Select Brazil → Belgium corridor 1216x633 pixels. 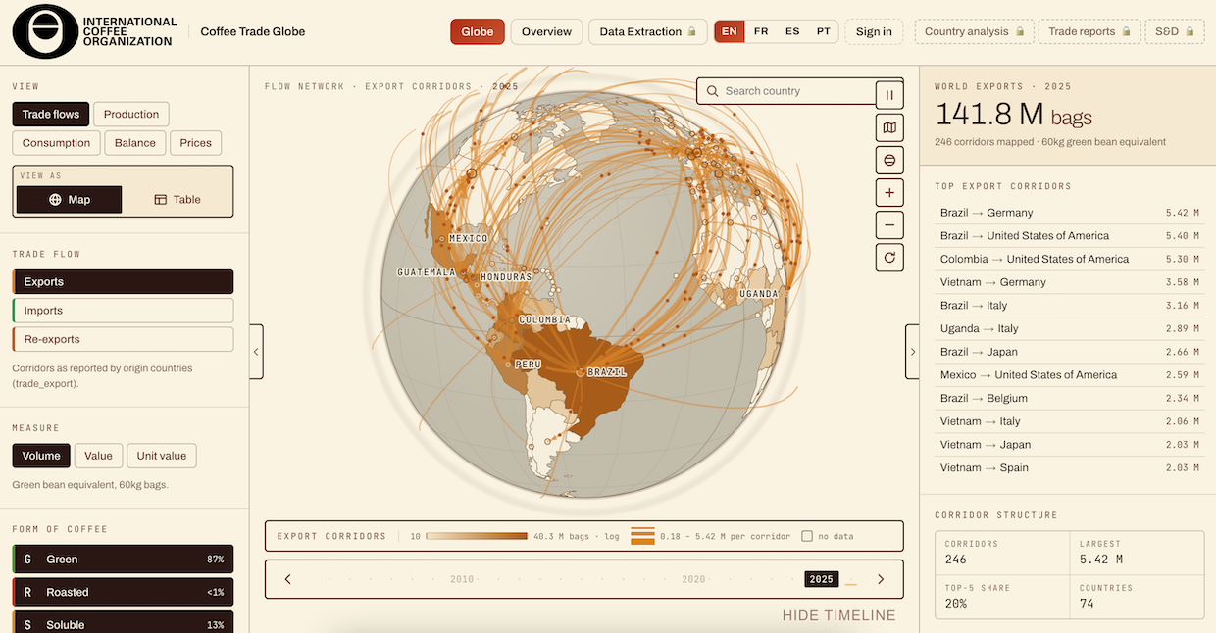1071,398
